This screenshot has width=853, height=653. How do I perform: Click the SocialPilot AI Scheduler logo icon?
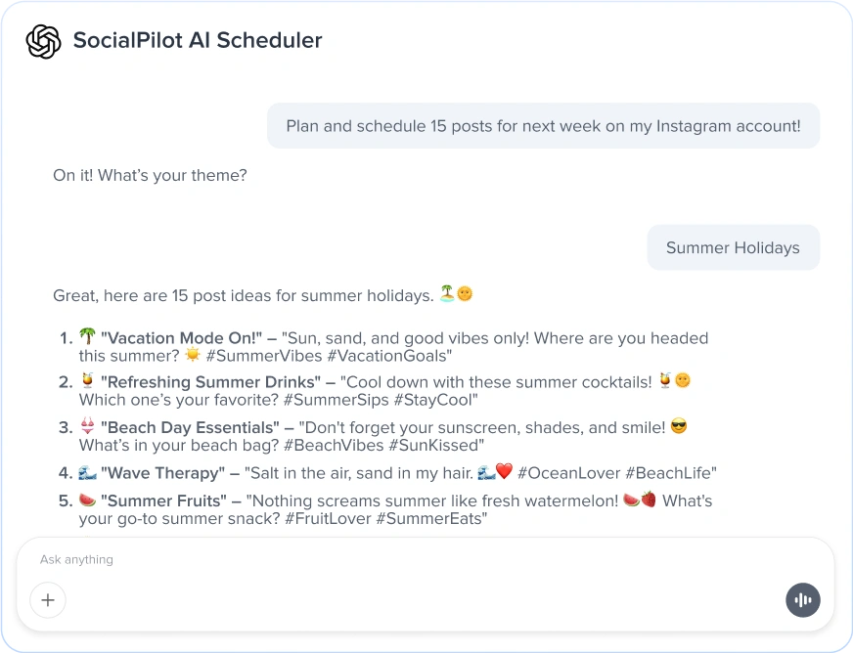[x=43, y=41]
